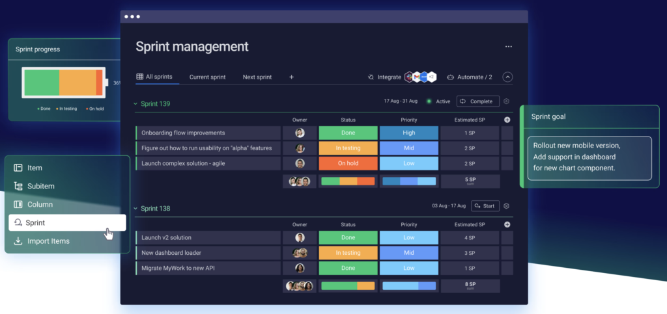Screen dimensions: 667x314
Task: Collapse the board header with the chevron button
Action: [x=507, y=77]
